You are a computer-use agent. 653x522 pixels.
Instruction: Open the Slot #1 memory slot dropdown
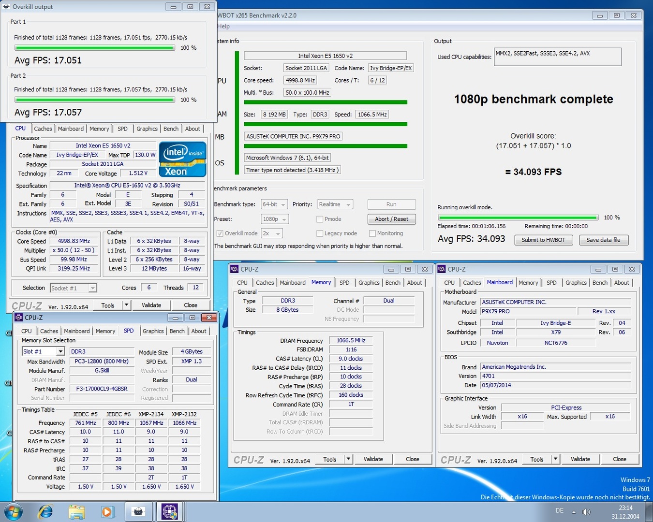(x=43, y=351)
